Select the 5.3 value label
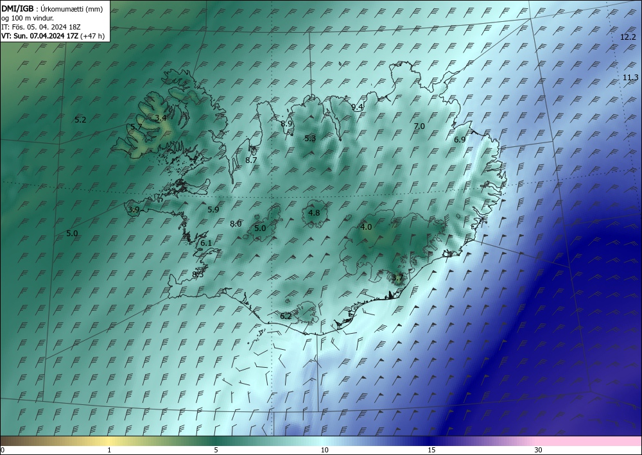This screenshot has width=642, height=455. tap(310, 139)
